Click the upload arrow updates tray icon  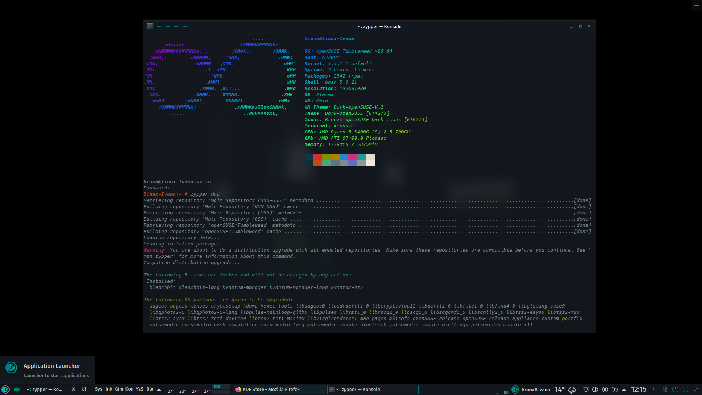click(615, 390)
